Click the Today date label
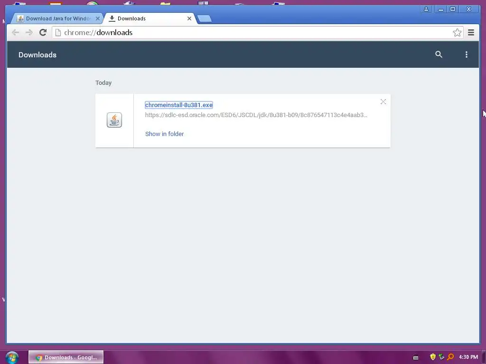This screenshot has width=486, height=364. (103, 82)
